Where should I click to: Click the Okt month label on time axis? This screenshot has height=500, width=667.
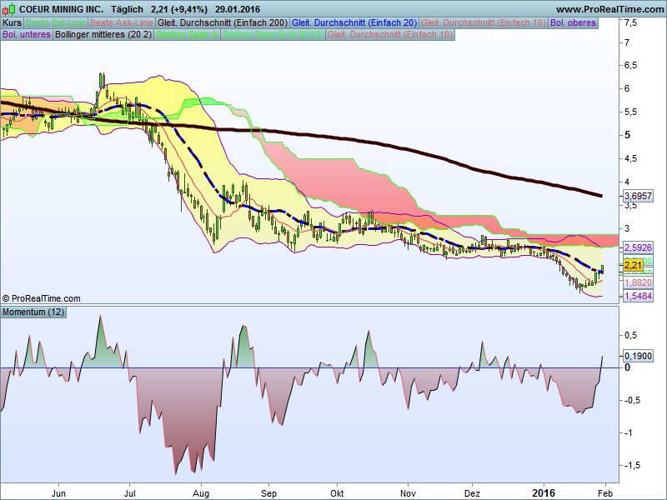[x=337, y=493]
